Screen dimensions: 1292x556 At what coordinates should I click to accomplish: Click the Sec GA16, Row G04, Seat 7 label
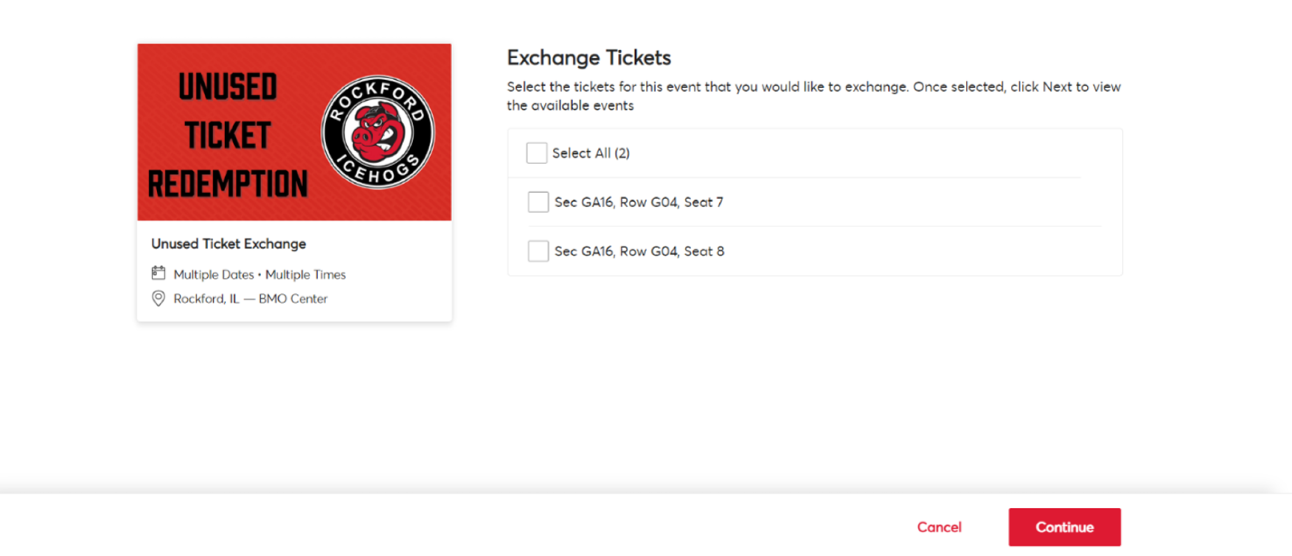[638, 202]
